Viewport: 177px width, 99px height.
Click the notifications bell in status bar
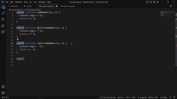[x=174, y=97]
